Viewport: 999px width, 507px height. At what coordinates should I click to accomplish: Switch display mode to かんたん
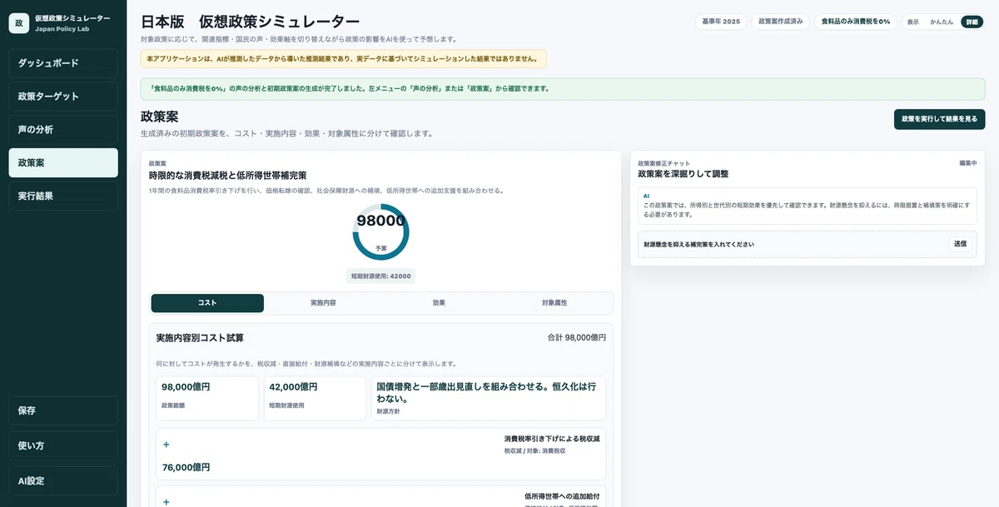click(942, 22)
